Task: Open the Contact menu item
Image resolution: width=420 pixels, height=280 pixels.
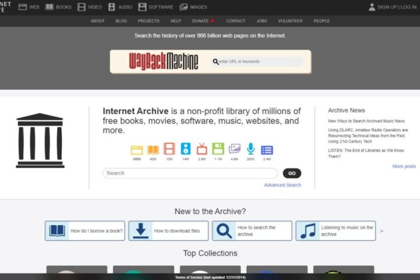Action: pyautogui.click(x=236, y=21)
